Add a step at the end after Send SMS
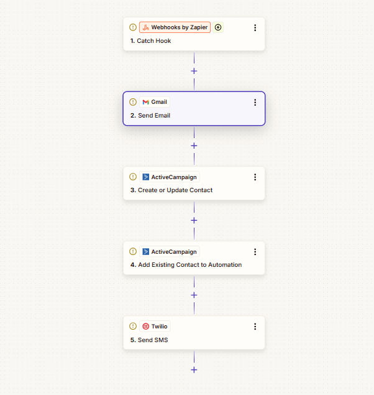Screen dimensions: 374x395 pos(194,369)
